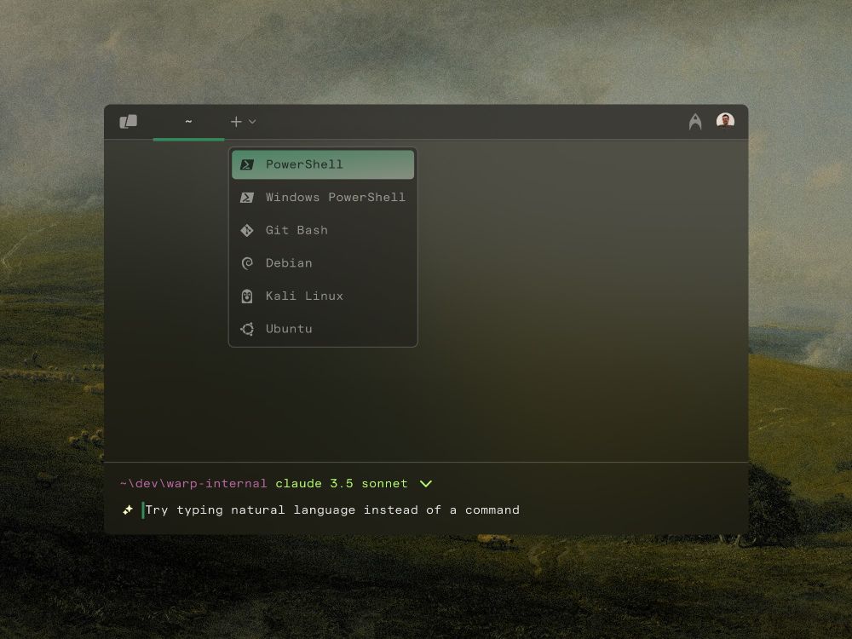Screen dimensions: 852x639
Task: Collapse the new-tab shell dropdown chevron
Action: tap(252, 122)
